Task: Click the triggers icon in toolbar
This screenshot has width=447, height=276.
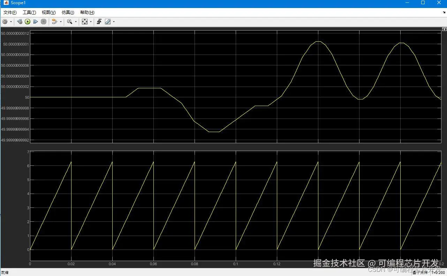Action: click(x=54, y=22)
